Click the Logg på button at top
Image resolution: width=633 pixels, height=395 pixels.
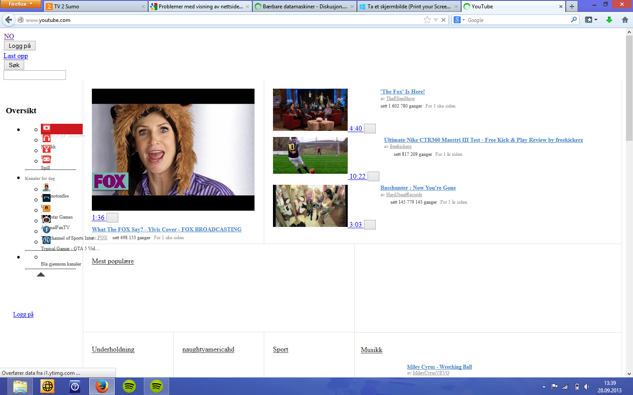[20, 46]
